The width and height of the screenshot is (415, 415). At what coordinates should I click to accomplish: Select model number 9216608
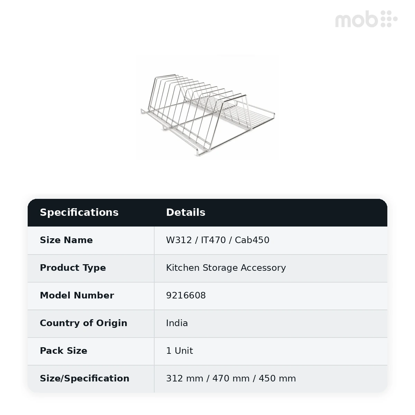pyautogui.click(x=186, y=295)
